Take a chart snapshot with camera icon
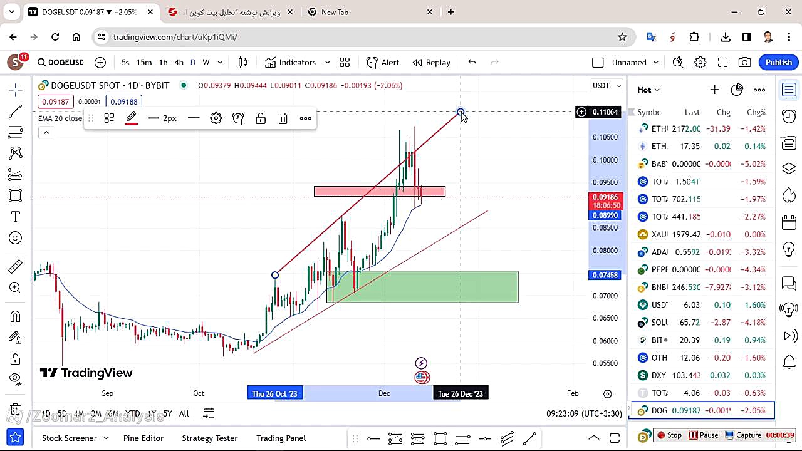The width and height of the screenshot is (802, 451). point(745,62)
